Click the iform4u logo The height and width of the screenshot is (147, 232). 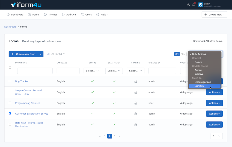point(26,5)
